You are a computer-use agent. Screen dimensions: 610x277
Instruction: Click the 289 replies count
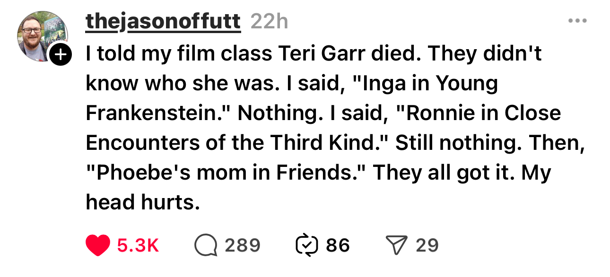[243, 245]
